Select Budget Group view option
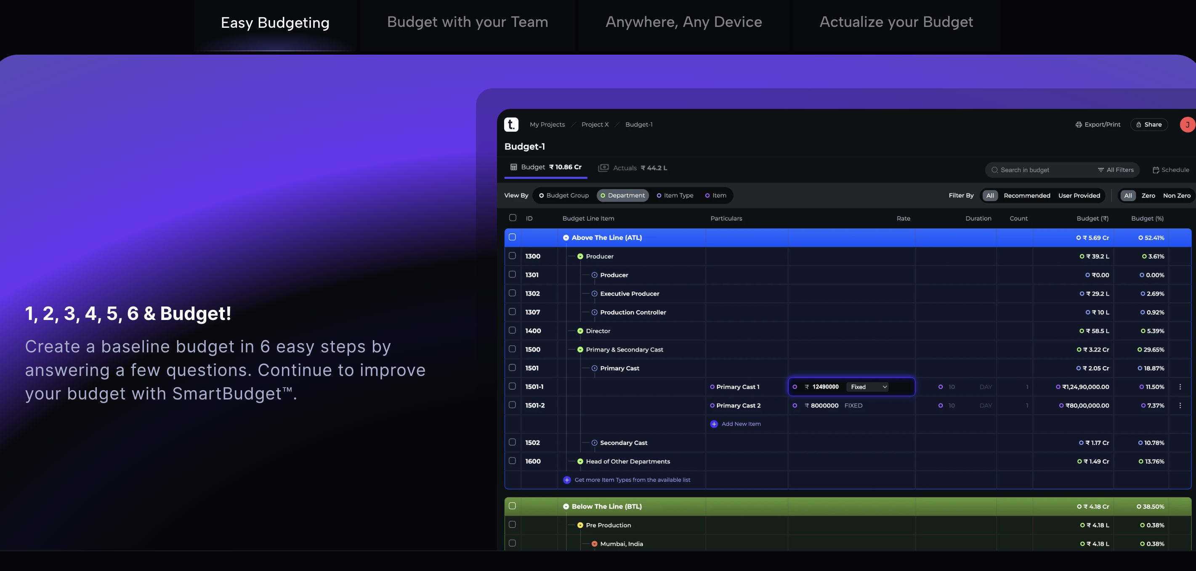Screen dimensions: 1196x571 tap(563, 196)
